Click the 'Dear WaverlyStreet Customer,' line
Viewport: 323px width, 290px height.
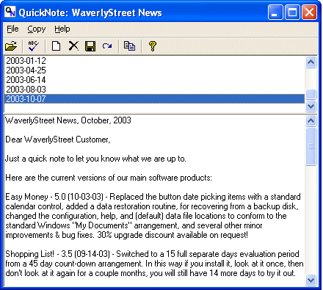(x=58, y=139)
